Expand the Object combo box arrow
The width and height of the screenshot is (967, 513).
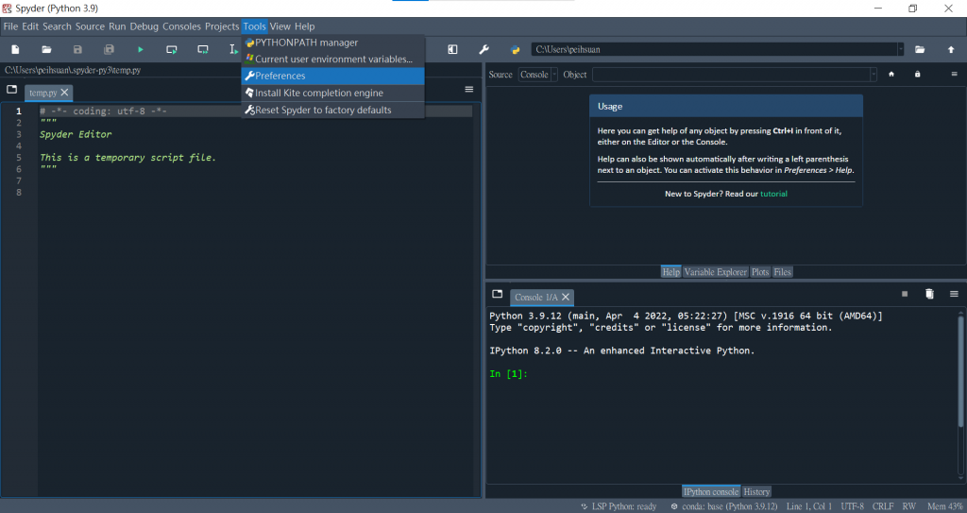click(874, 74)
